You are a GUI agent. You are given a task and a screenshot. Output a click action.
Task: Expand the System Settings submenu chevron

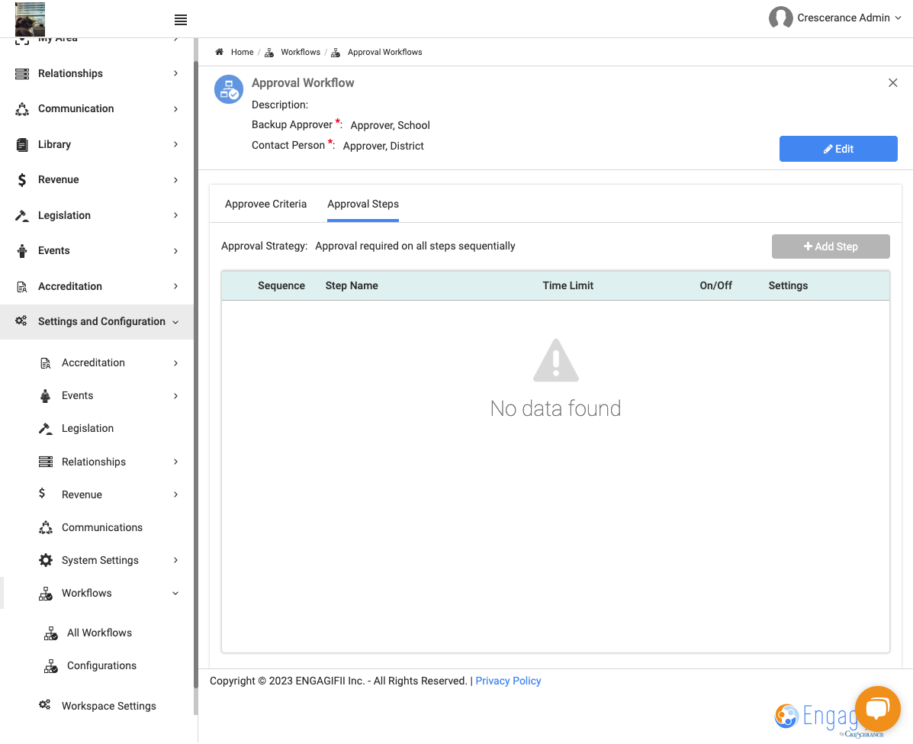tap(176, 560)
